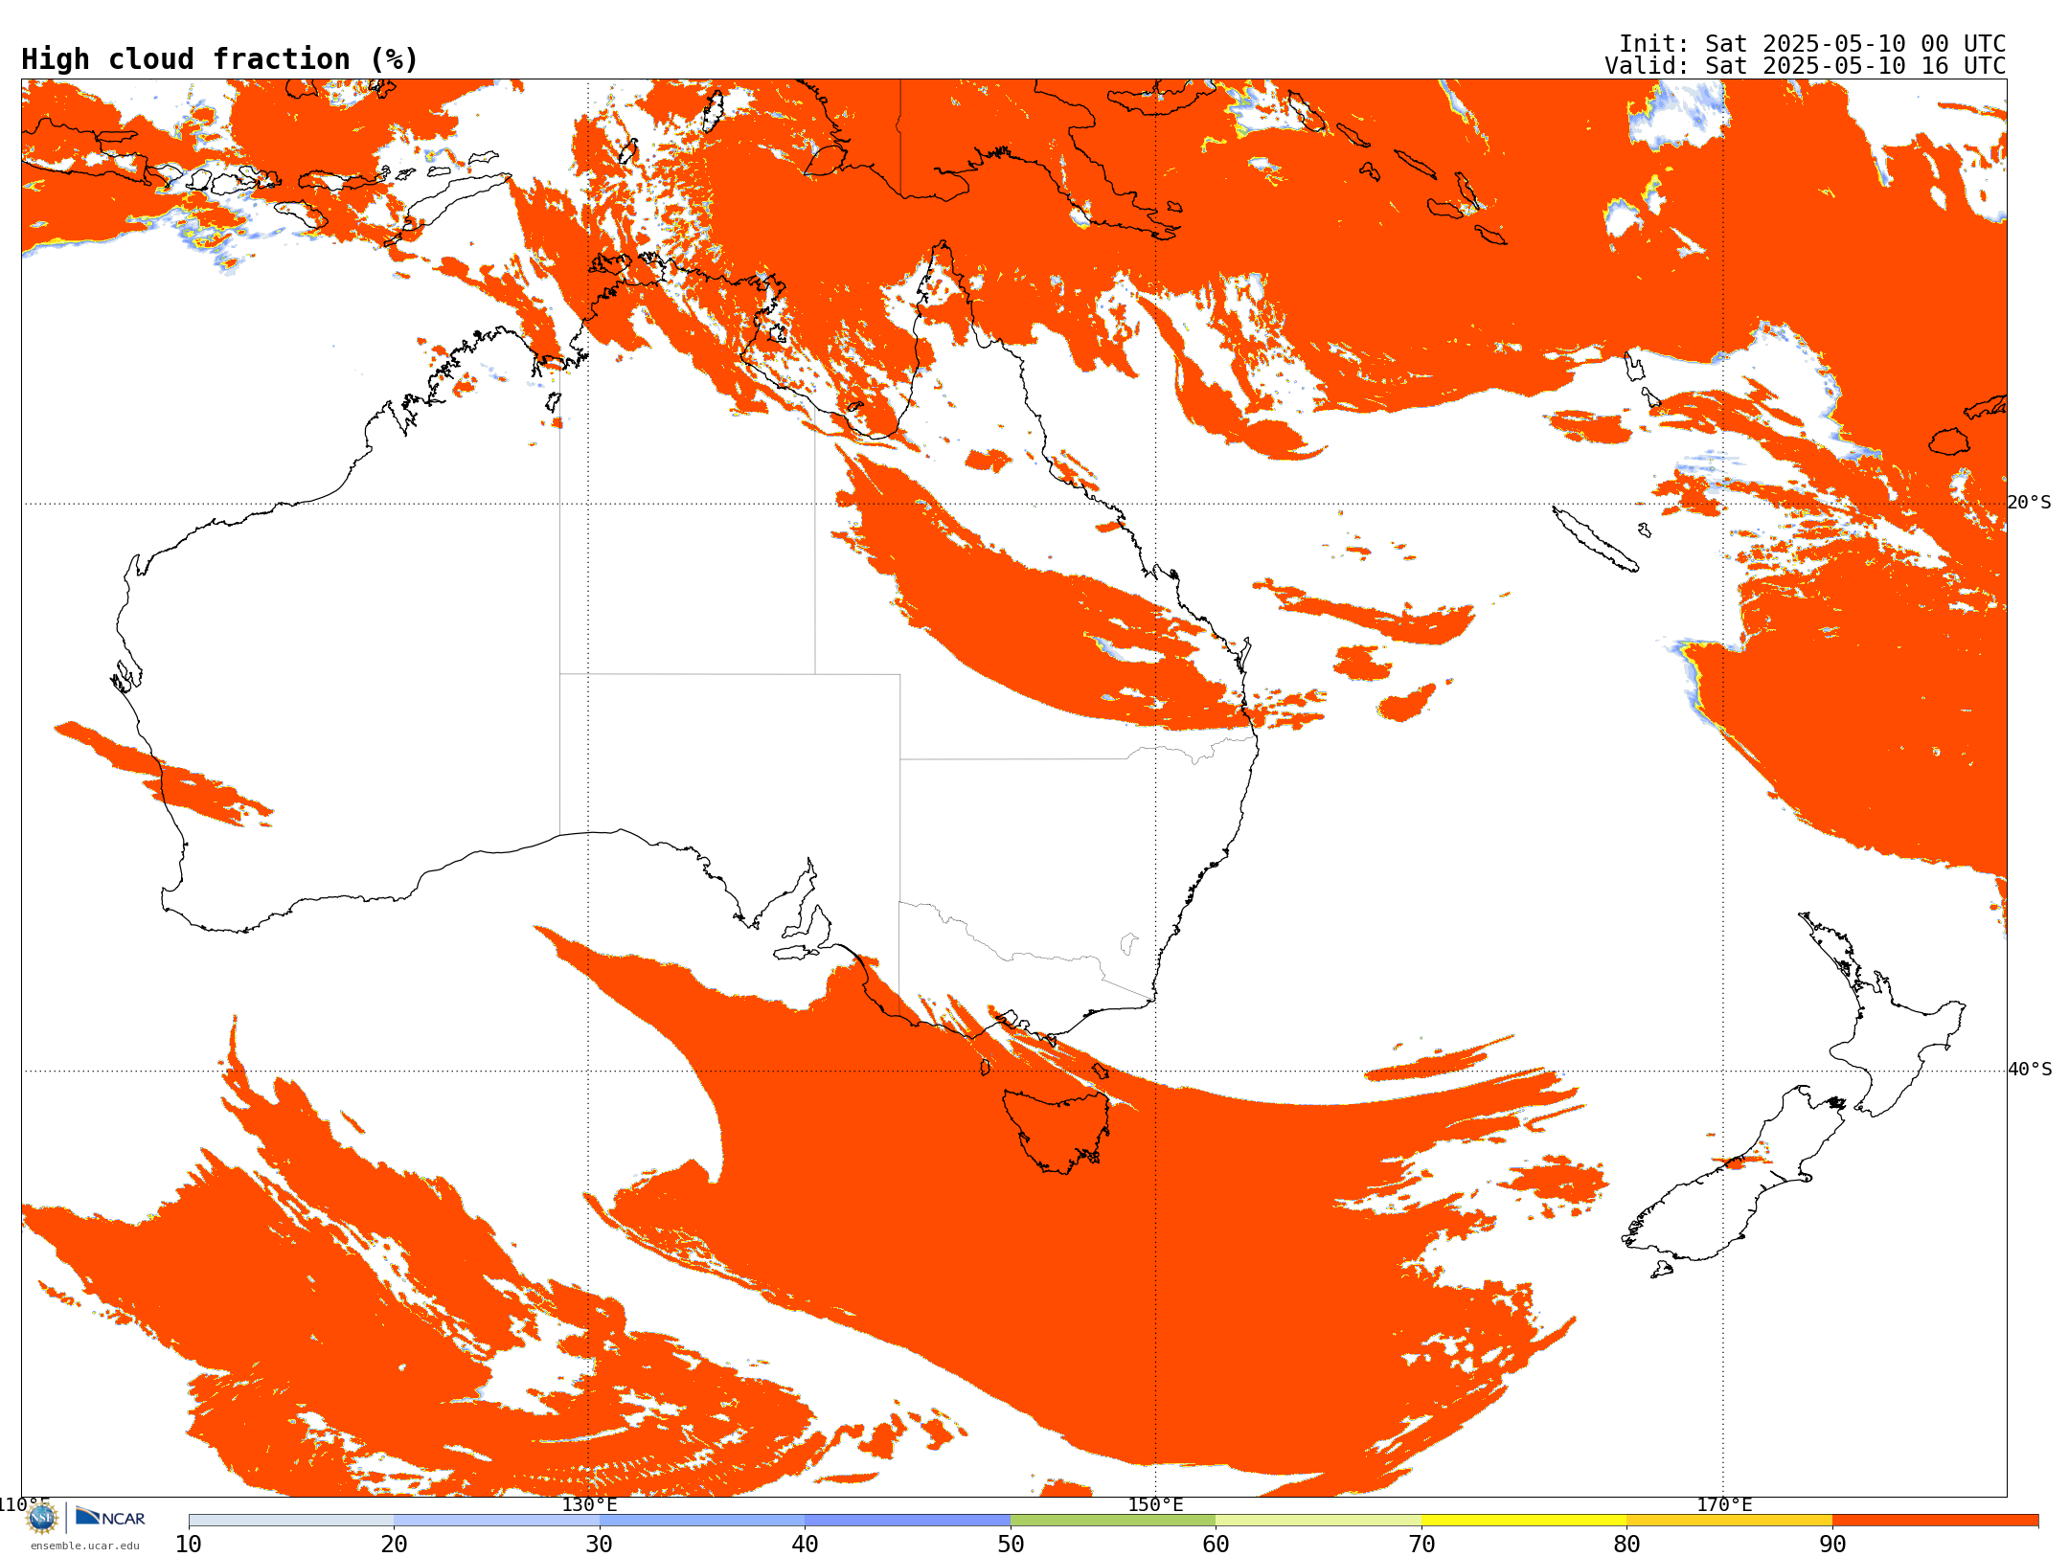Click the NSF logo

point(42,1518)
